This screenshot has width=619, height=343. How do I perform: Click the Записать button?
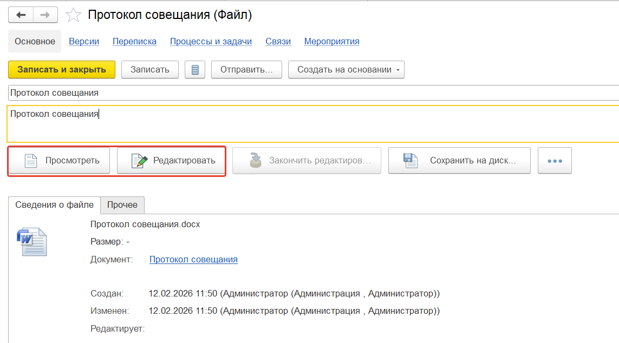[150, 70]
